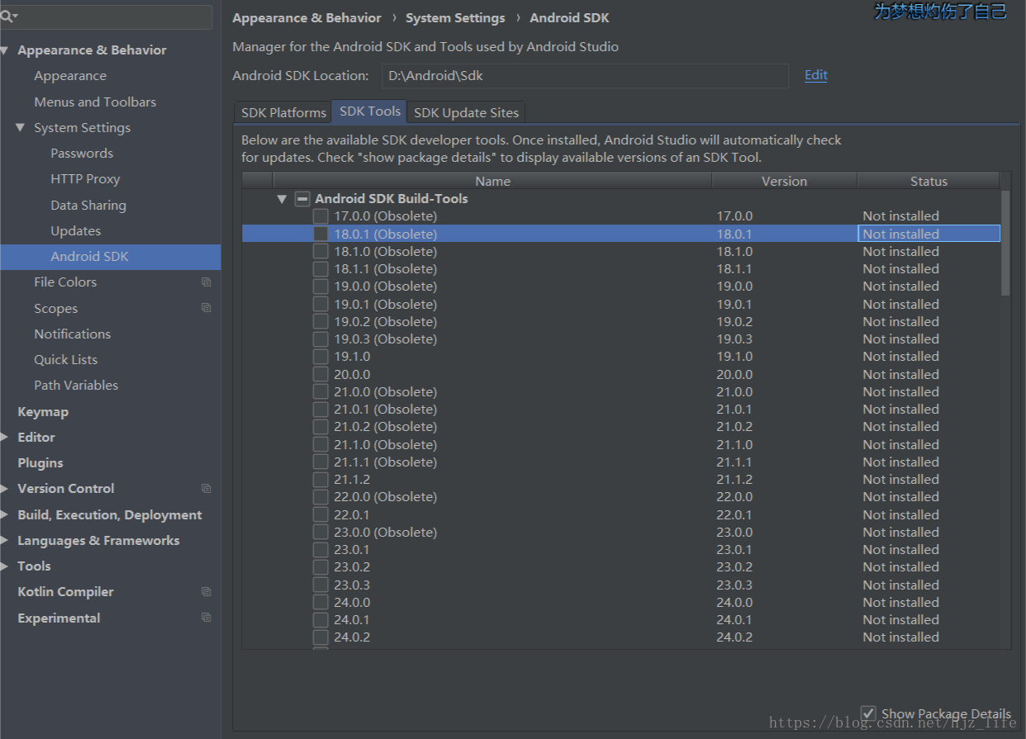1026x739 pixels.
Task: Expand the Version Control section arrow
Action: 5,489
